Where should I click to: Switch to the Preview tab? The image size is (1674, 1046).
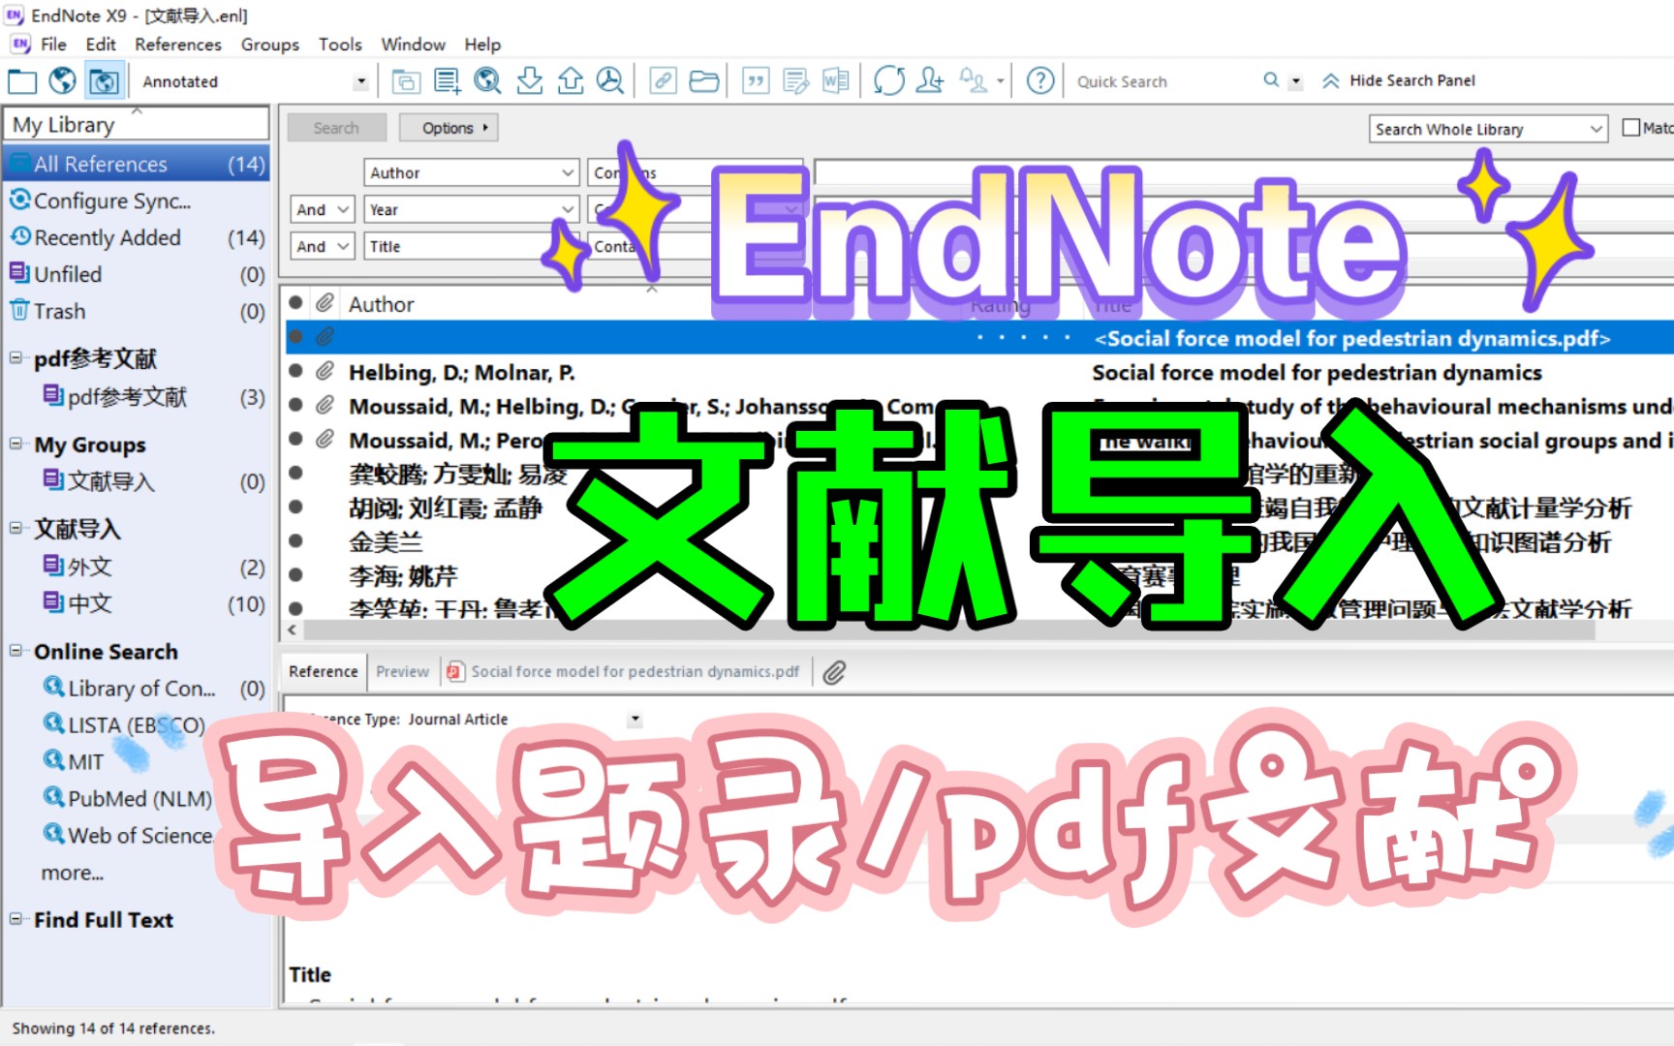(402, 672)
